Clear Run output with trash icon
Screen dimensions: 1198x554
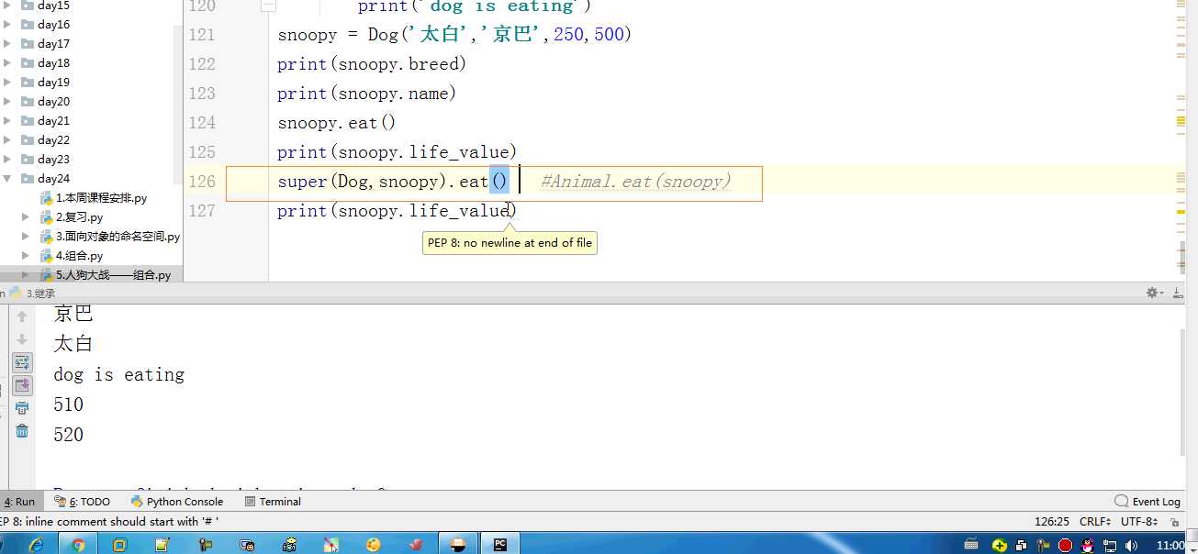[x=22, y=431]
